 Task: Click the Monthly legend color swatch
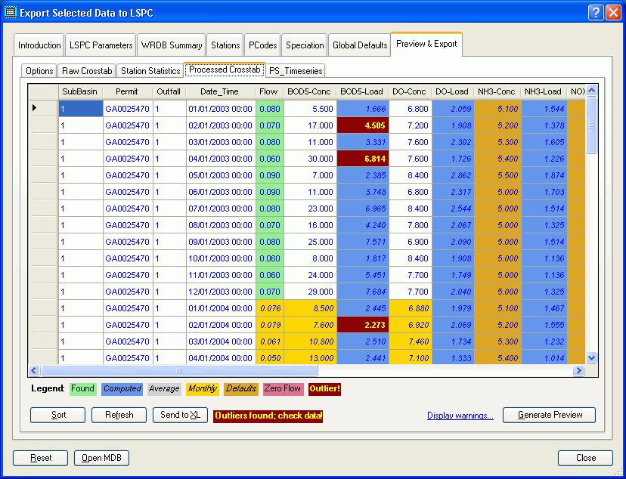(202, 388)
